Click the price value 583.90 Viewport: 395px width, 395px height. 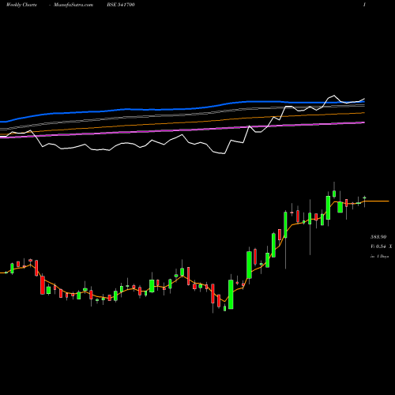tap(378, 237)
